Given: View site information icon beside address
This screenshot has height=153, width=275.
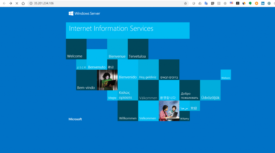Looking at the screenshot, I should (x=31, y=3).
